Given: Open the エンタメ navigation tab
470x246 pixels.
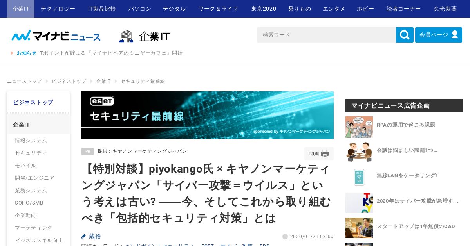Looking at the screenshot, I should (334, 9).
